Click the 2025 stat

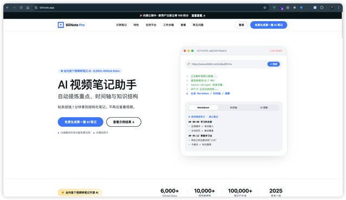tap(276, 192)
